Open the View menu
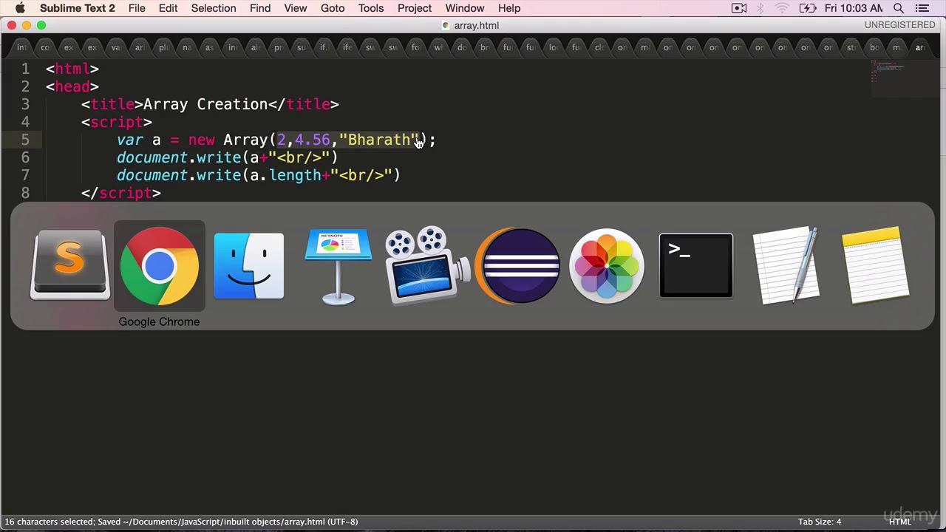 [296, 8]
